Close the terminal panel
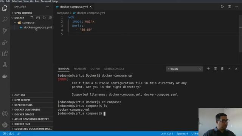This screenshot has width=242, height=136. (236, 69)
